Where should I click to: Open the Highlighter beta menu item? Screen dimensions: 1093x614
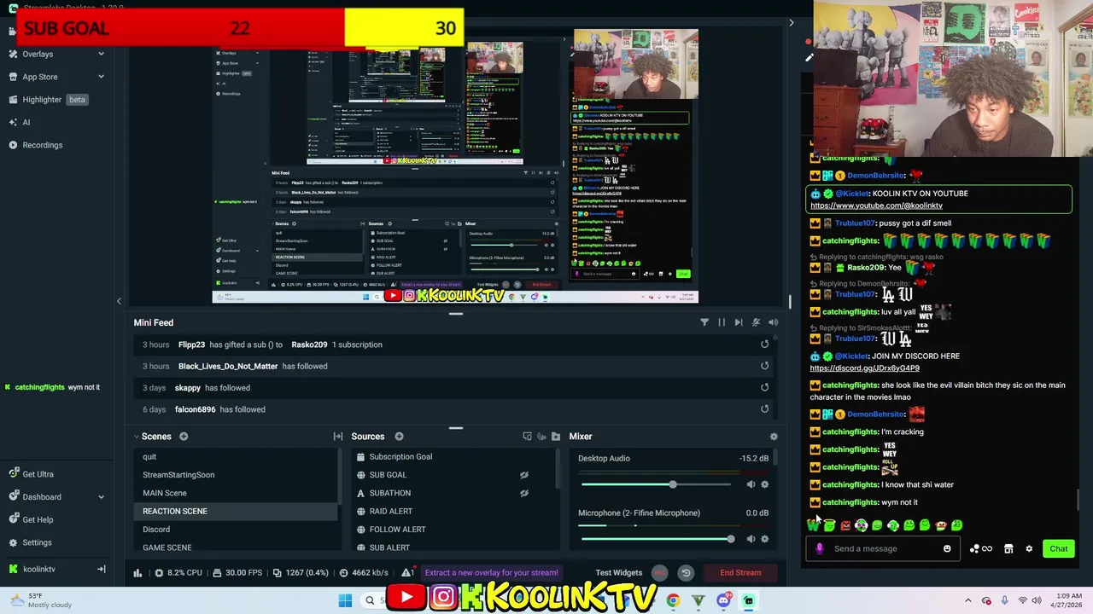tap(55, 100)
